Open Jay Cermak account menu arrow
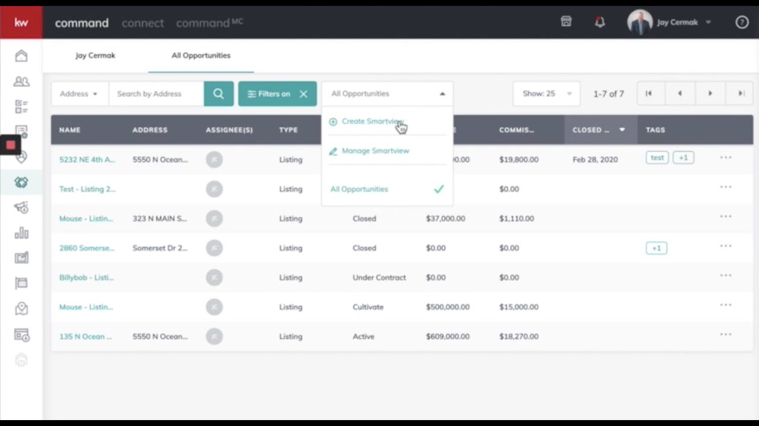The width and height of the screenshot is (759, 426). (708, 22)
